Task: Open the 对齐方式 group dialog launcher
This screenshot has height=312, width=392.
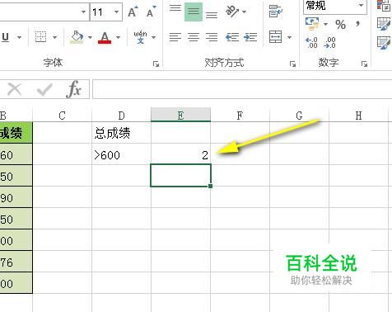Action: (292, 64)
